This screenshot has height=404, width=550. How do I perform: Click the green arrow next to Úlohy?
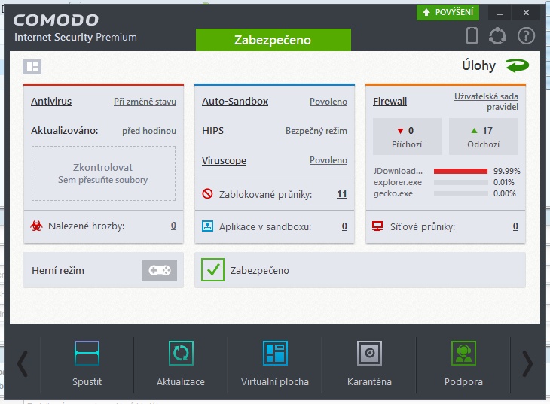pos(517,65)
